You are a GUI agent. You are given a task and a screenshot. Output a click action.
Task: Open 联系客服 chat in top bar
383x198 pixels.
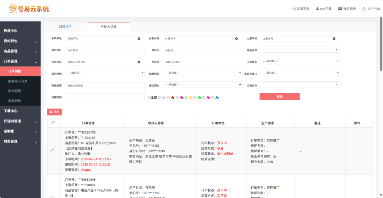pos(301,9)
